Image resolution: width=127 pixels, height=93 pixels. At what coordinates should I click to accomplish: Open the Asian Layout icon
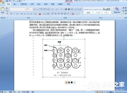72,9
